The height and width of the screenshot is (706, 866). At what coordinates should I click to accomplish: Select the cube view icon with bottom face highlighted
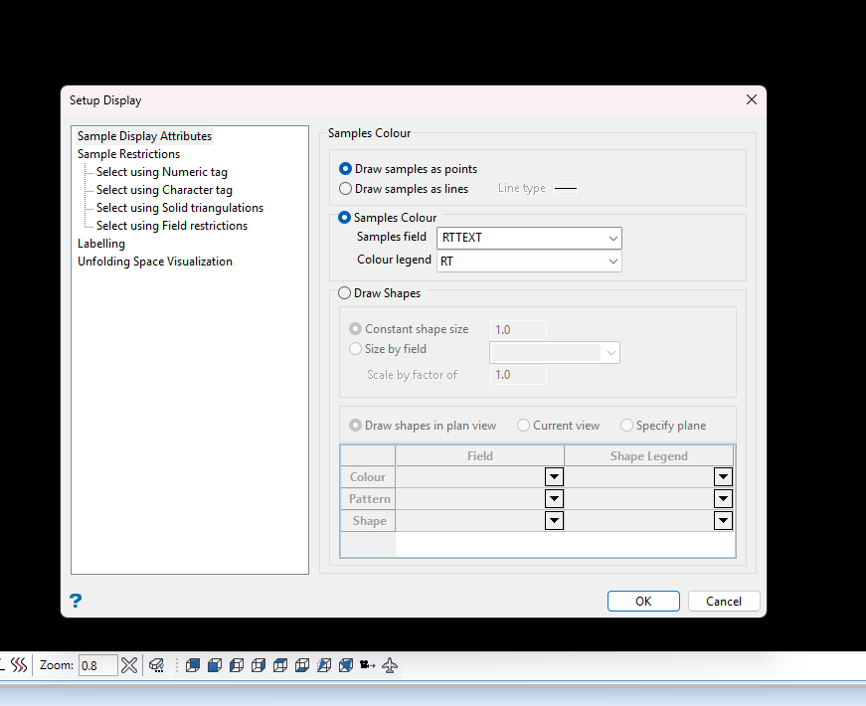click(302, 665)
